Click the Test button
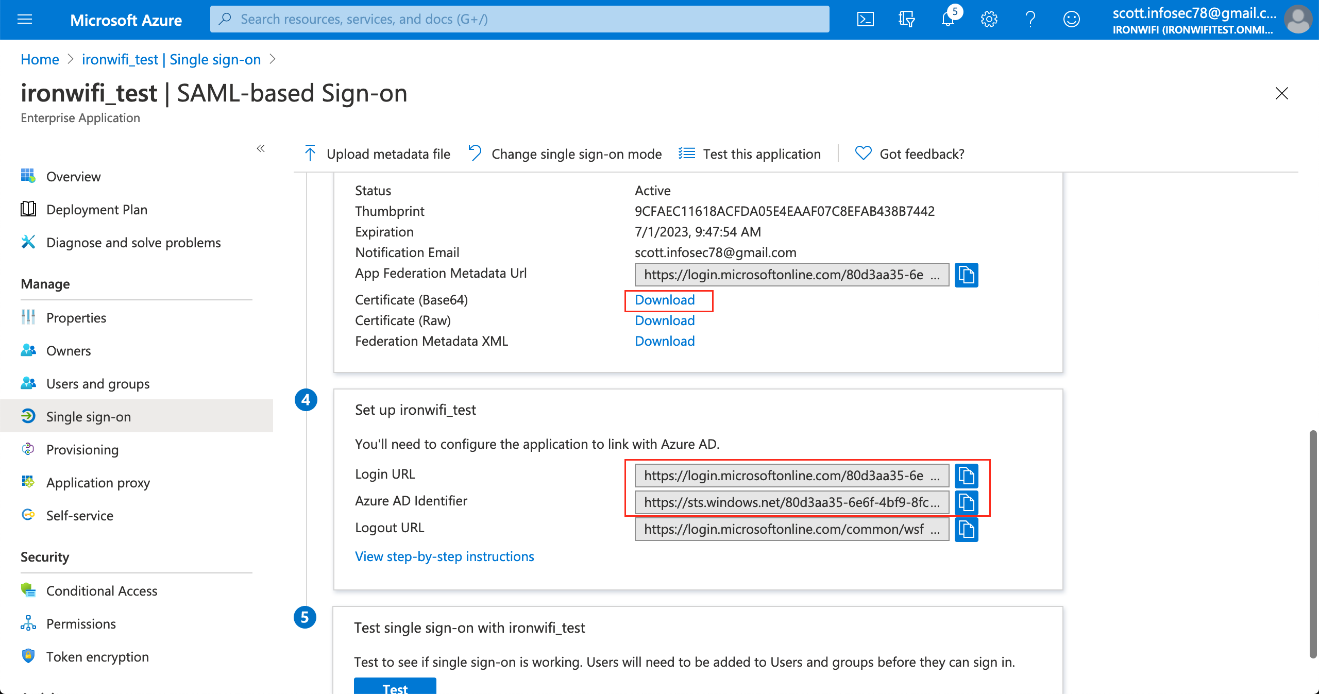 point(395,688)
